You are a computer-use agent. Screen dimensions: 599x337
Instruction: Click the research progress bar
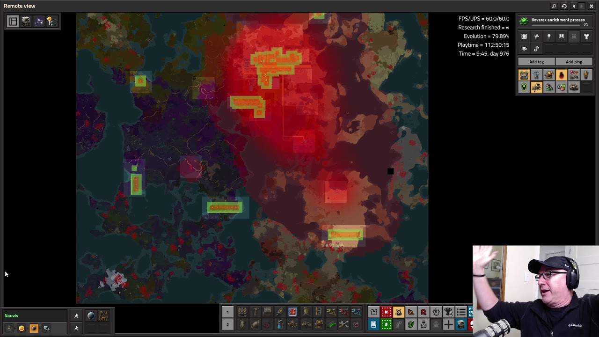[555, 25]
